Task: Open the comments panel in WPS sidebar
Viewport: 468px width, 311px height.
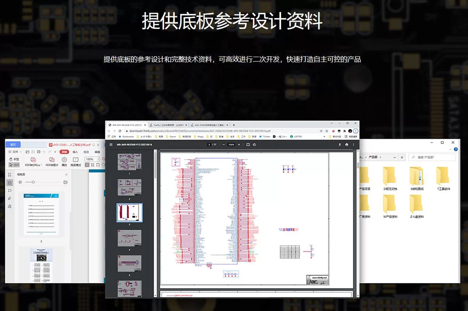Action: (9, 190)
